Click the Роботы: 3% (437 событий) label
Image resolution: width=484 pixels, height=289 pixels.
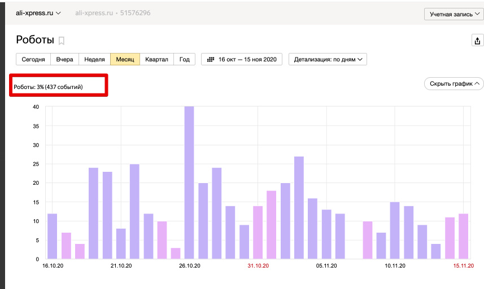tap(48, 87)
